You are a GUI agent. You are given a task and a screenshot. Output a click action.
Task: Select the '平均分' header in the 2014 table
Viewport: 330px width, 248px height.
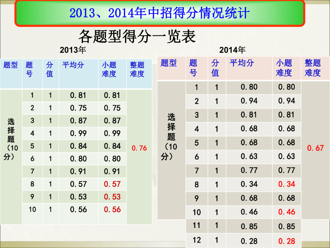(242, 63)
